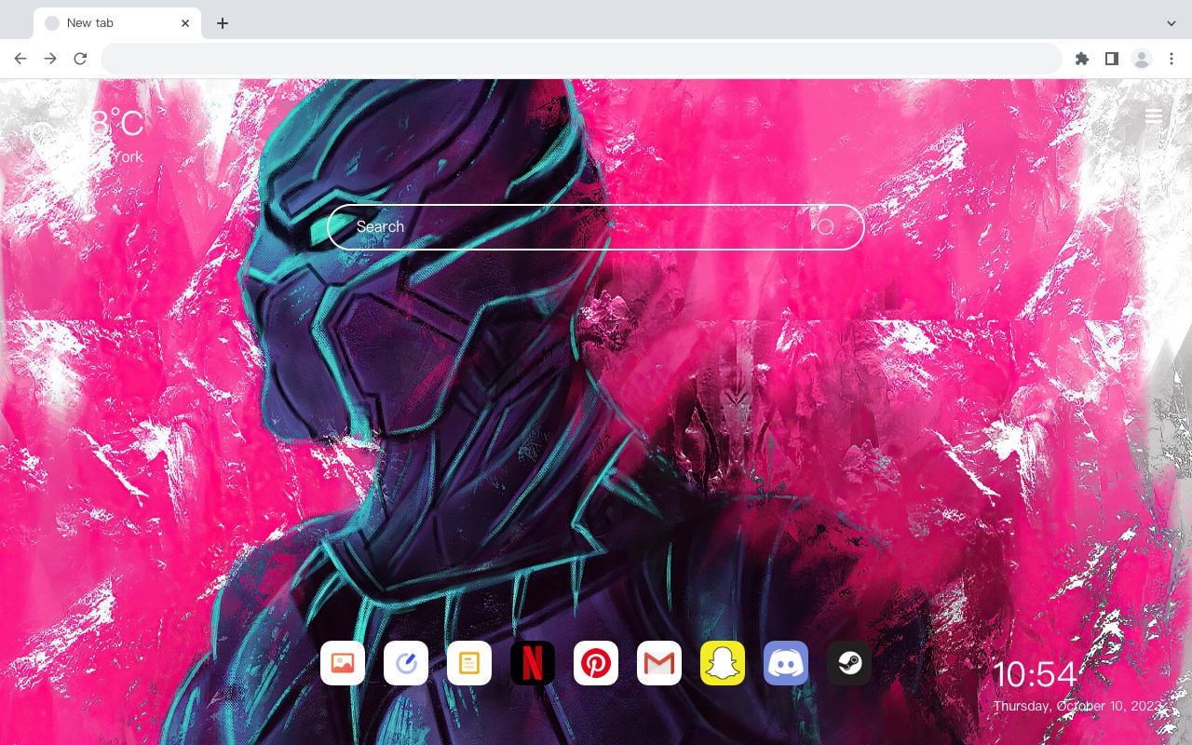Go forward to the next page

(x=50, y=59)
